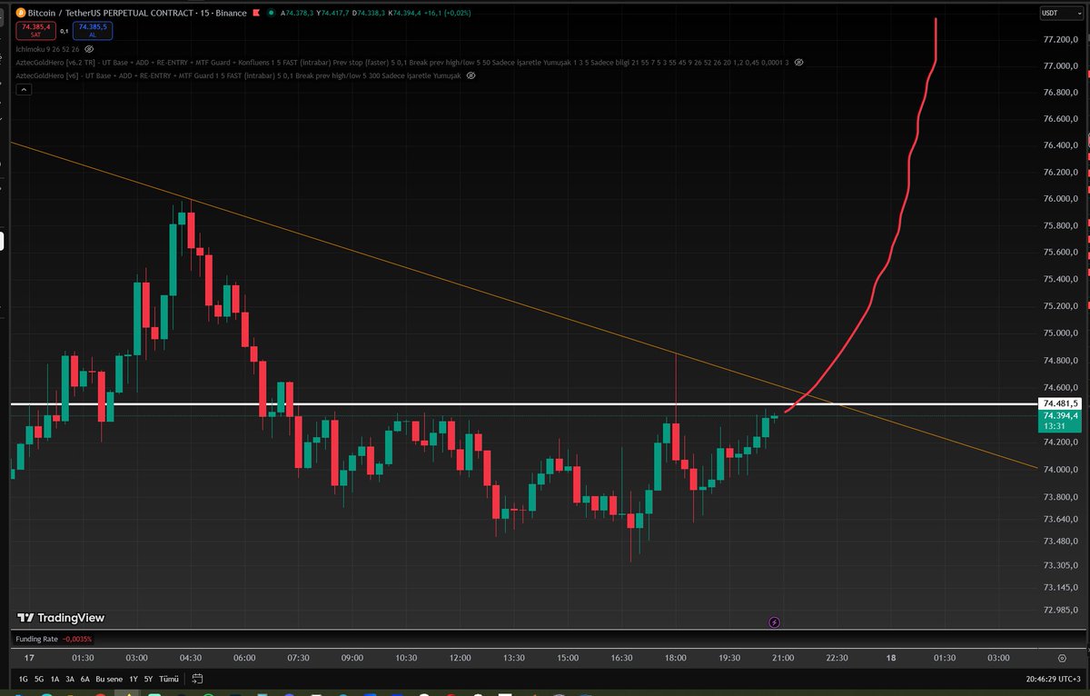Select the 1G time range
The height and width of the screenshot is (696, 1090).
coord(23,679)
